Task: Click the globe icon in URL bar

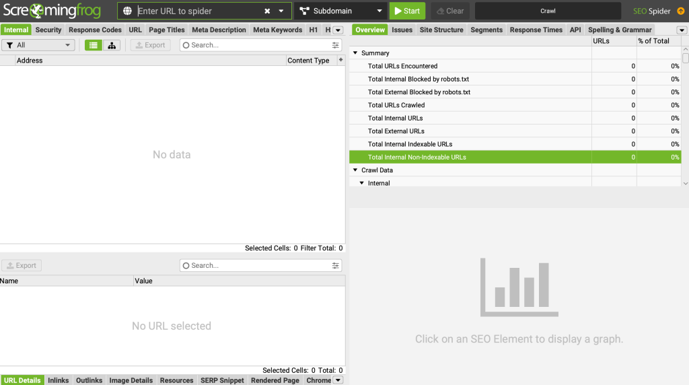Action: (128, 11)
